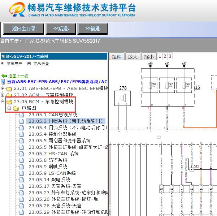The width and height of the screenshot is (217, 216).
Task: Click document icon for 23.05.4 接地分配系统
Action: pos(21,134)
